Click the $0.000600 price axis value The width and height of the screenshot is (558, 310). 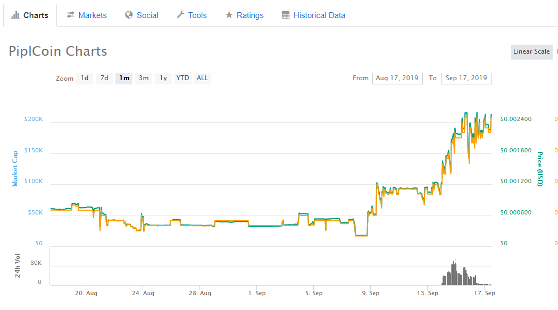(515, 212)
